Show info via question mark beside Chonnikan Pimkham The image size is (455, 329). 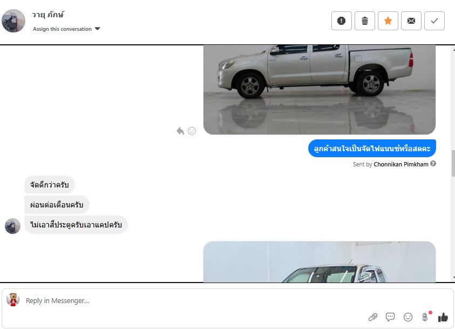pyautogui.click(x=433, y=164)
